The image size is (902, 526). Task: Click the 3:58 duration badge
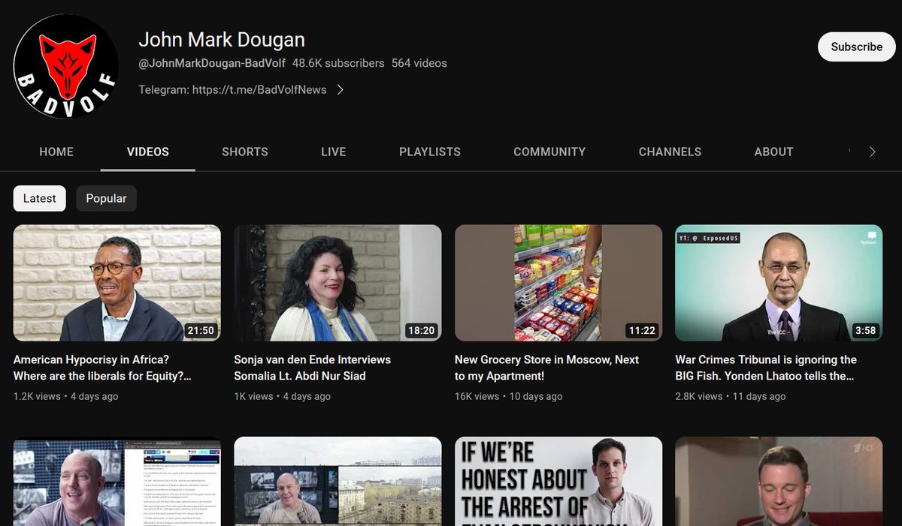[866, 330]
